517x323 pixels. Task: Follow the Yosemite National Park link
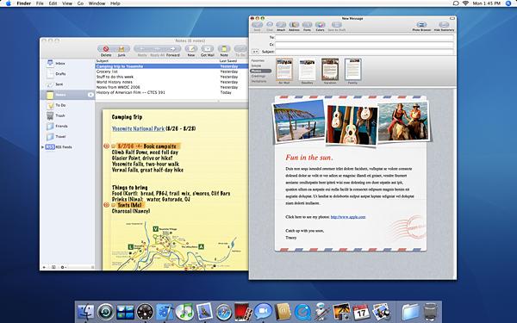138,128
